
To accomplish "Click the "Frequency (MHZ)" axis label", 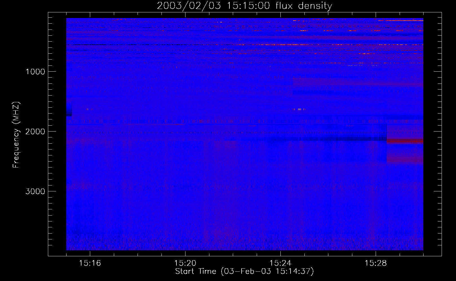I will (x=16, y=135).
